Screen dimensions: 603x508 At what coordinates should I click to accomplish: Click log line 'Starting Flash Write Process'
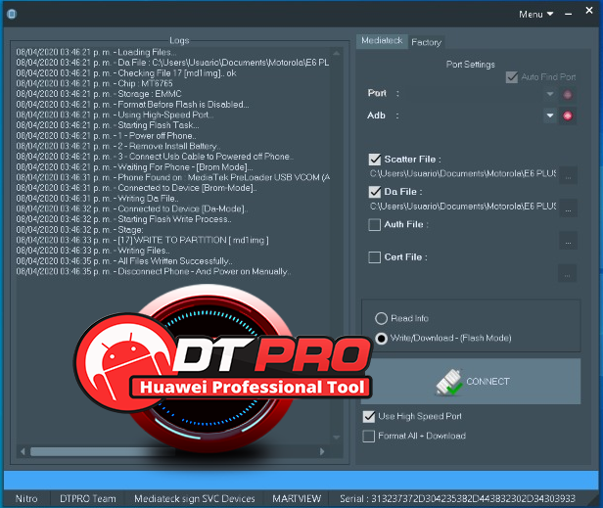click(123, 219)
